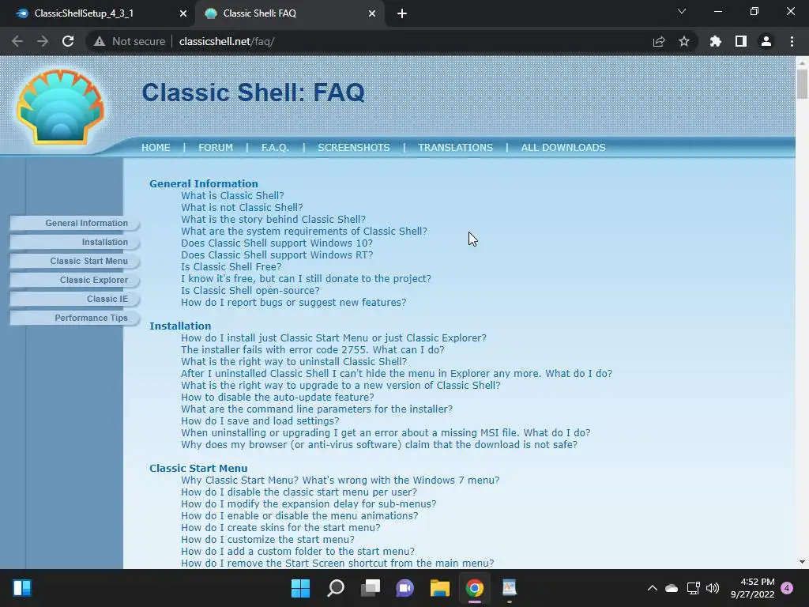Open the Widgets icon at taskbar left
The width and height of the screenshot is (809, 607).
22,588
